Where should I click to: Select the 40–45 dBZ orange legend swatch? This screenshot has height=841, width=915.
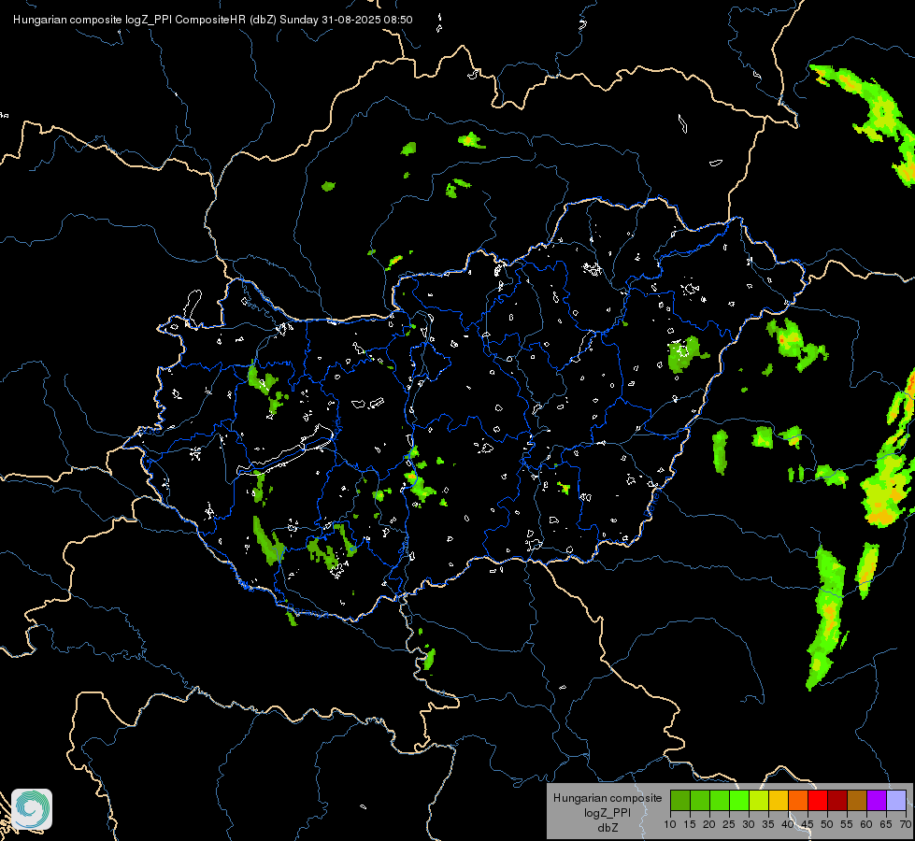[798, 800]
